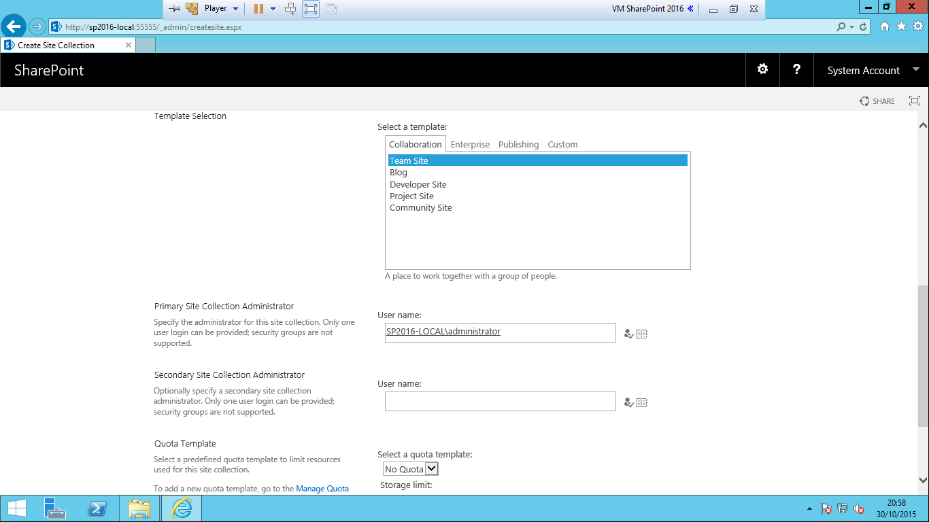Unpin the VMware Player toolbar
929x522 pixels.
[x=175, y=9]
